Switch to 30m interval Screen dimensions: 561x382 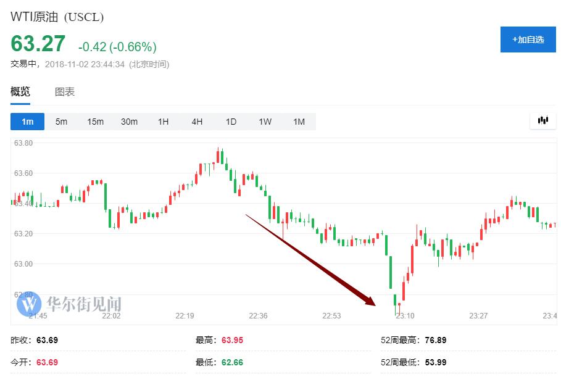click(x=129, y=122)
